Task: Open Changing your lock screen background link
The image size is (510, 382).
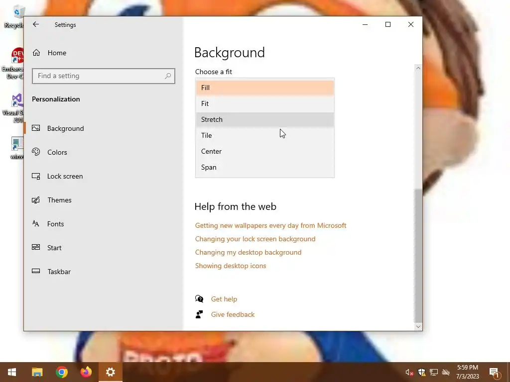Action: (x=255, y=239)
